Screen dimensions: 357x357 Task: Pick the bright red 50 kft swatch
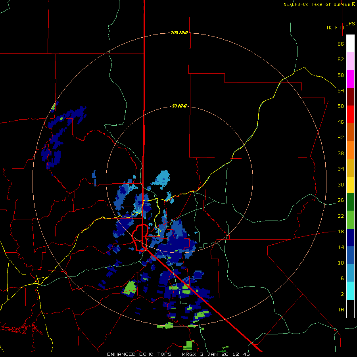pyautogui.click(x=350, y=114)
